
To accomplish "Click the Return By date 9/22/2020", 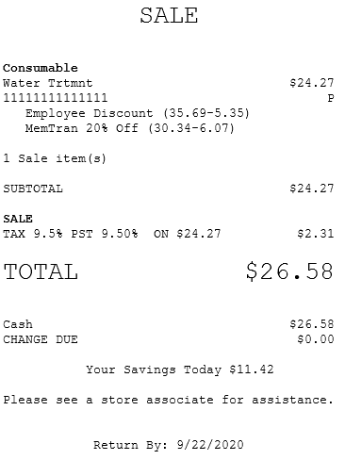I will 210,445.
